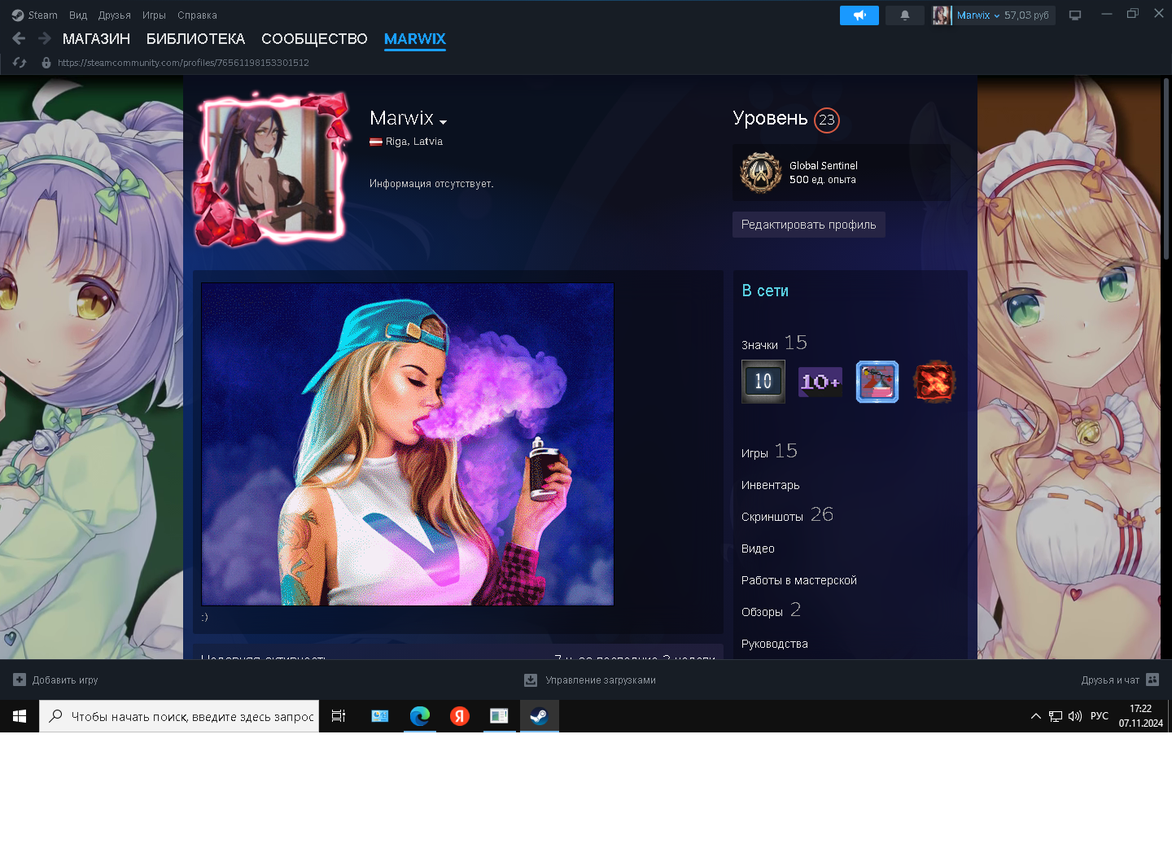Open the red fiery badge
Image resolution: width=1172 pixels, height=861 pixels.
click(x=934, y=382)
